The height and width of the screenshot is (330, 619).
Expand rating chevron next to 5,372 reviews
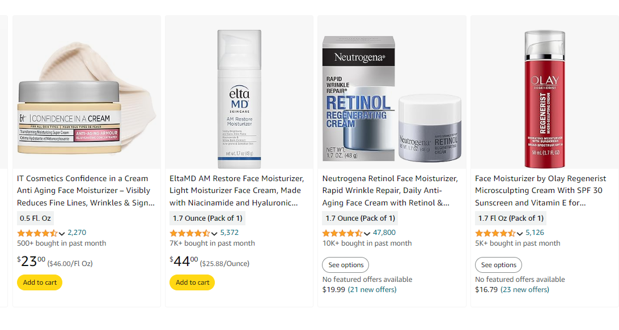point(214,234)
